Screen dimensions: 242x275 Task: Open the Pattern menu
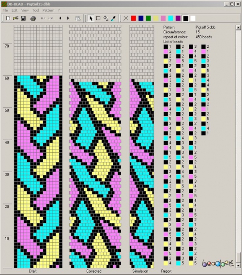(48, 10)
